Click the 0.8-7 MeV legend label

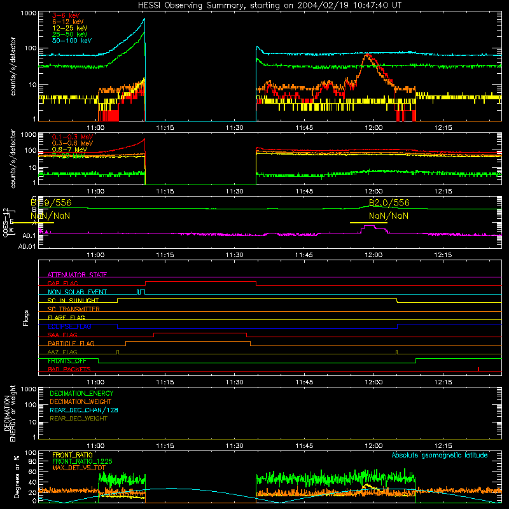(x=69, y=150)
